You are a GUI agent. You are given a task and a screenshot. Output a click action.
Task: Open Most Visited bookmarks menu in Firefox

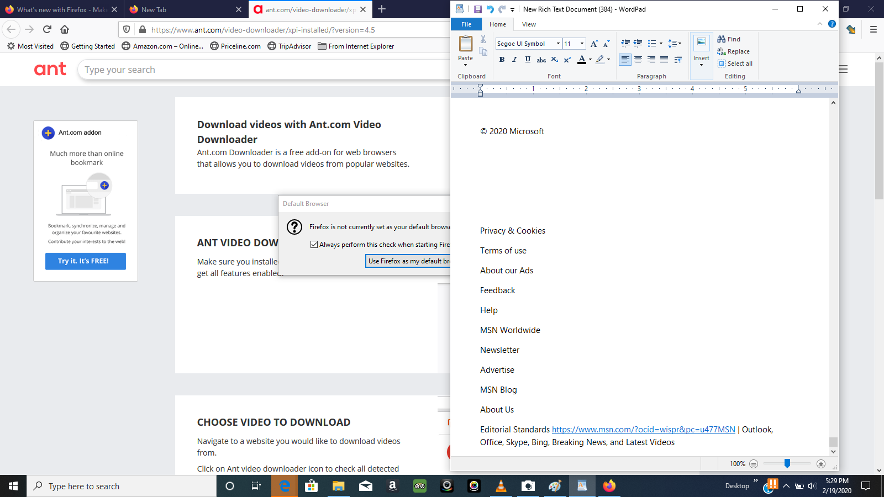[30, 46]
